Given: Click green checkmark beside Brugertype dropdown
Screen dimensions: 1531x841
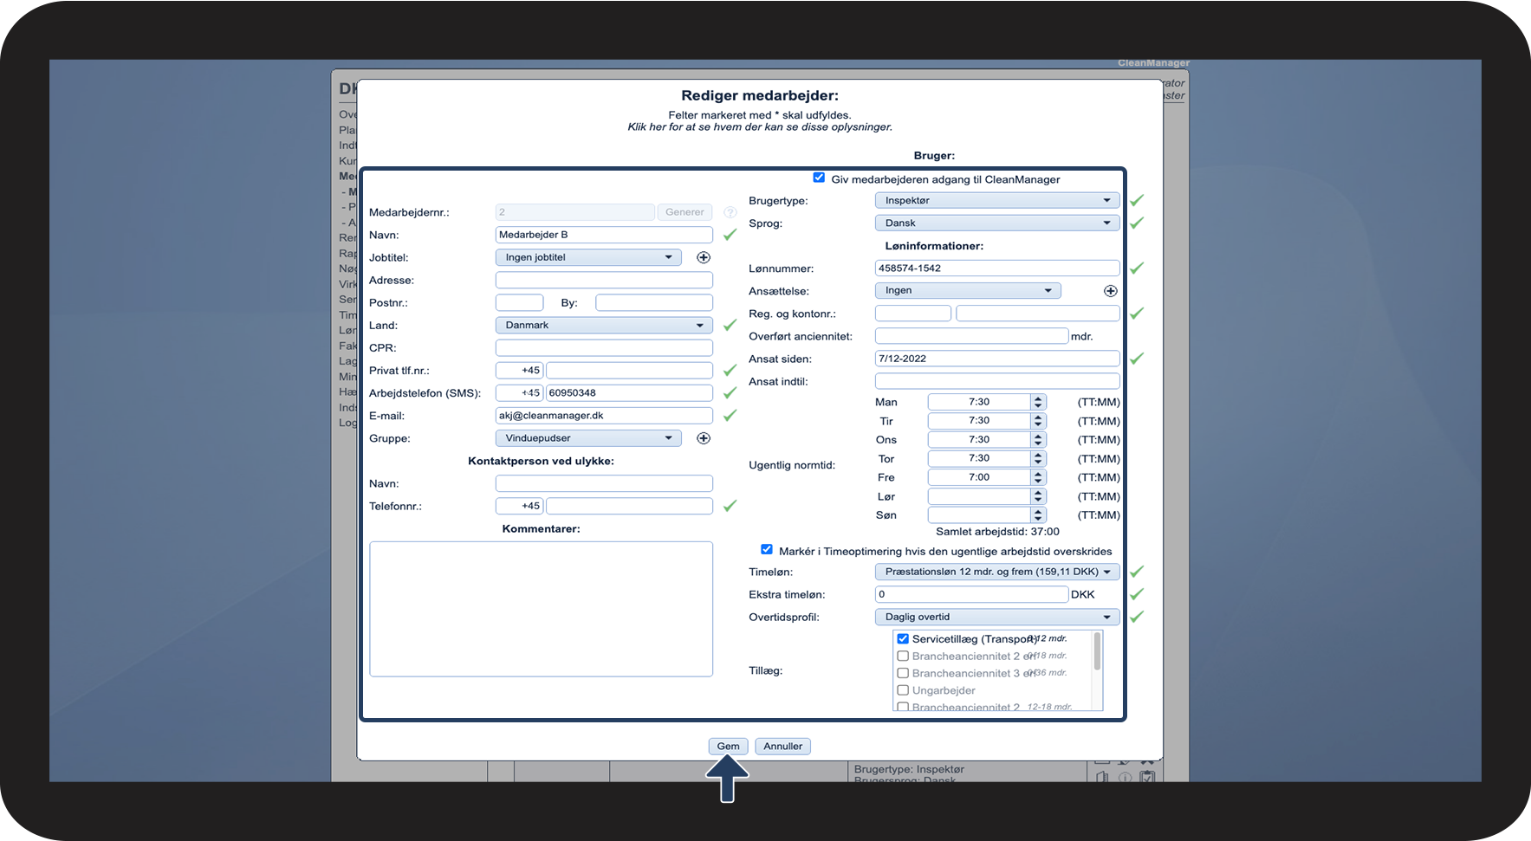Looking at the screenshot, I should click(x=1137, y=200).
